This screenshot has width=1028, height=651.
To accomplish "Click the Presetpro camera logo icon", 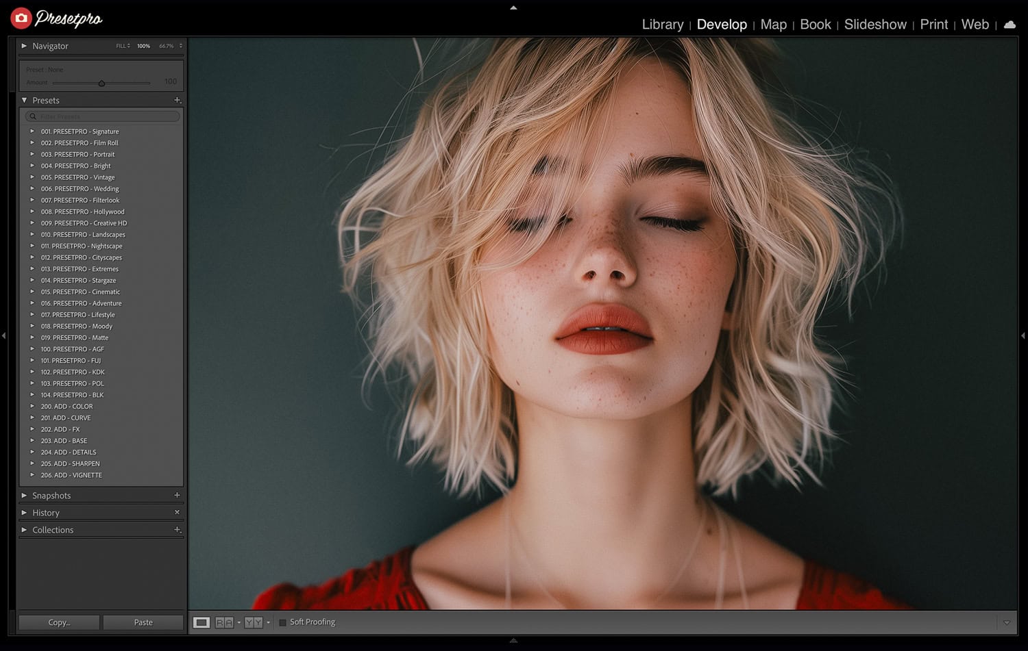I will [21, 18].
